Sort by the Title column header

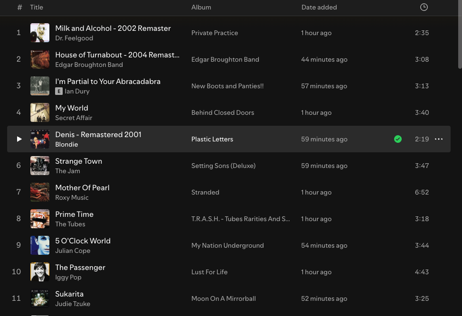pos(37,7)
